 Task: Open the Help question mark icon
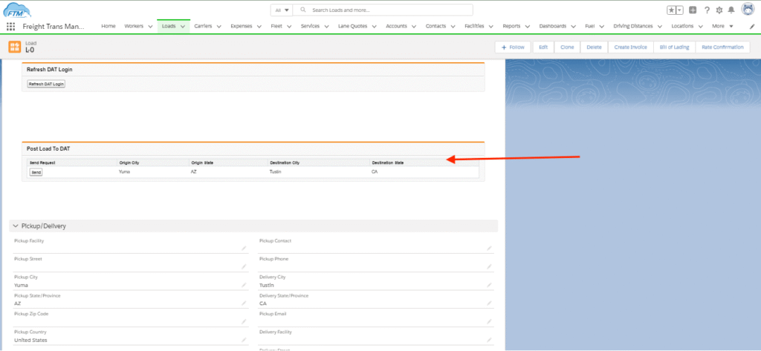click(x=706, y=10)
